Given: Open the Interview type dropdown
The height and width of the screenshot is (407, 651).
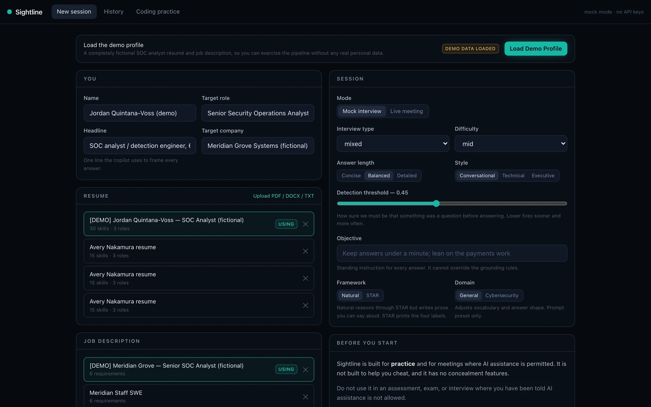Looking at the screenshot, I should click(393, 144).
